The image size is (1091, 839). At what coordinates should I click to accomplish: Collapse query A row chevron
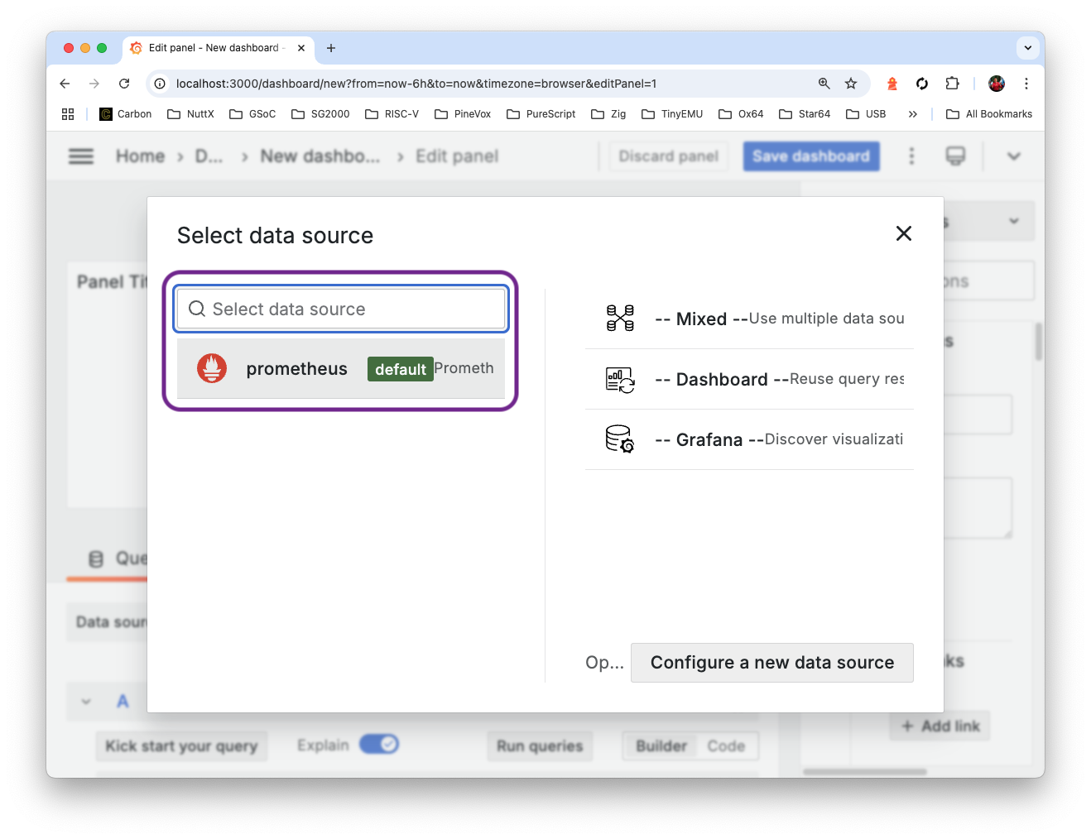tap(86, 702)
